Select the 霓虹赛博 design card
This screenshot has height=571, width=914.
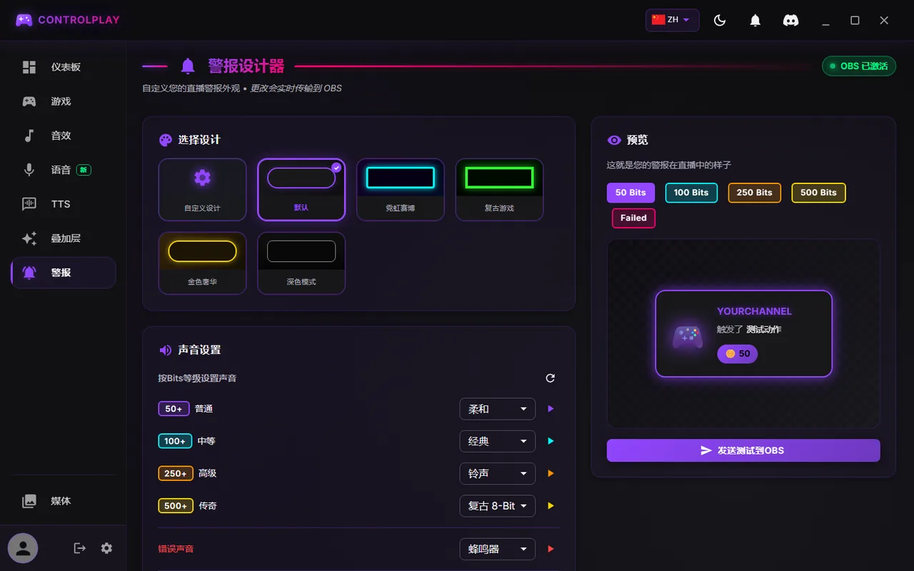(x=400, y=190)
